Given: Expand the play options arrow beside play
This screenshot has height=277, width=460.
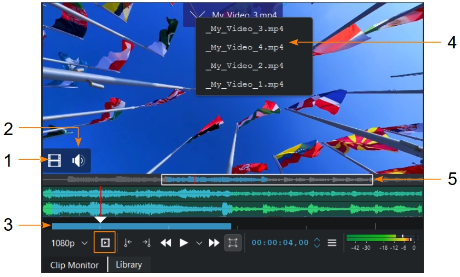Looking at the screenshot, I should pos(199,243).
